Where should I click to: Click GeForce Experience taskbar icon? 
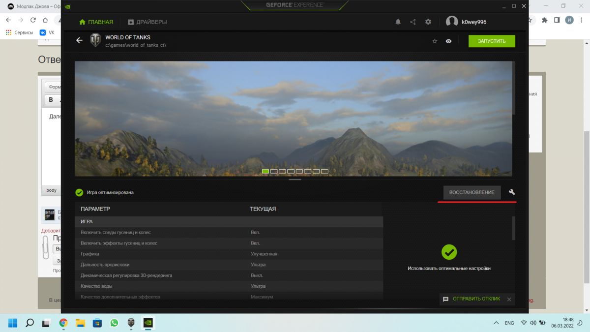(x=148, y=323)
